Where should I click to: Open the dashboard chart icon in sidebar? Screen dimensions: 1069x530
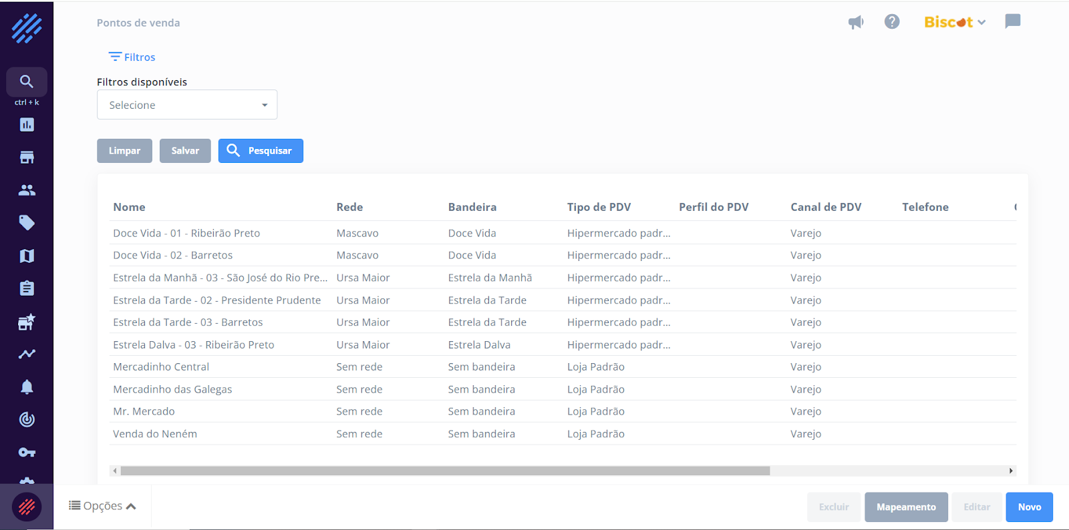click(27, 125)
